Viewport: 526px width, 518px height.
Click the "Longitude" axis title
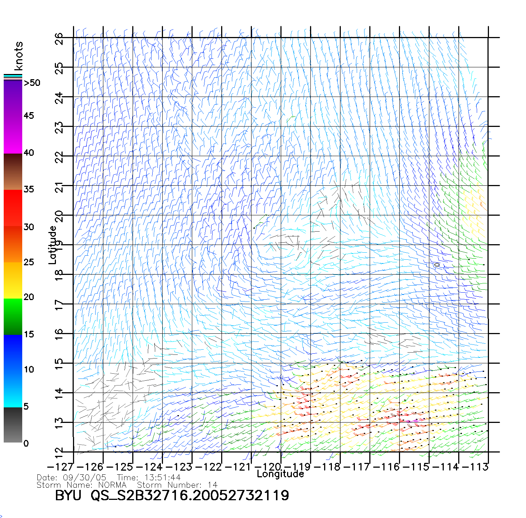pos(280,474)
